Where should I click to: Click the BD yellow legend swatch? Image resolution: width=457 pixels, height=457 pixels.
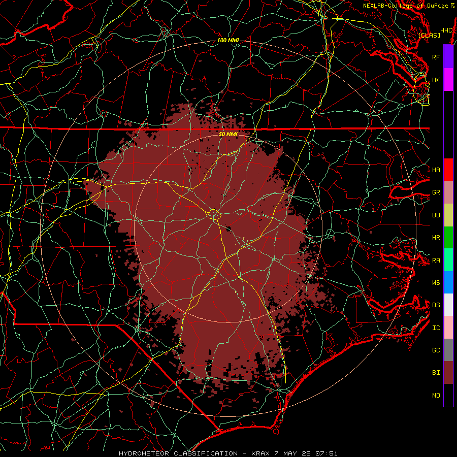coord(448,215)
